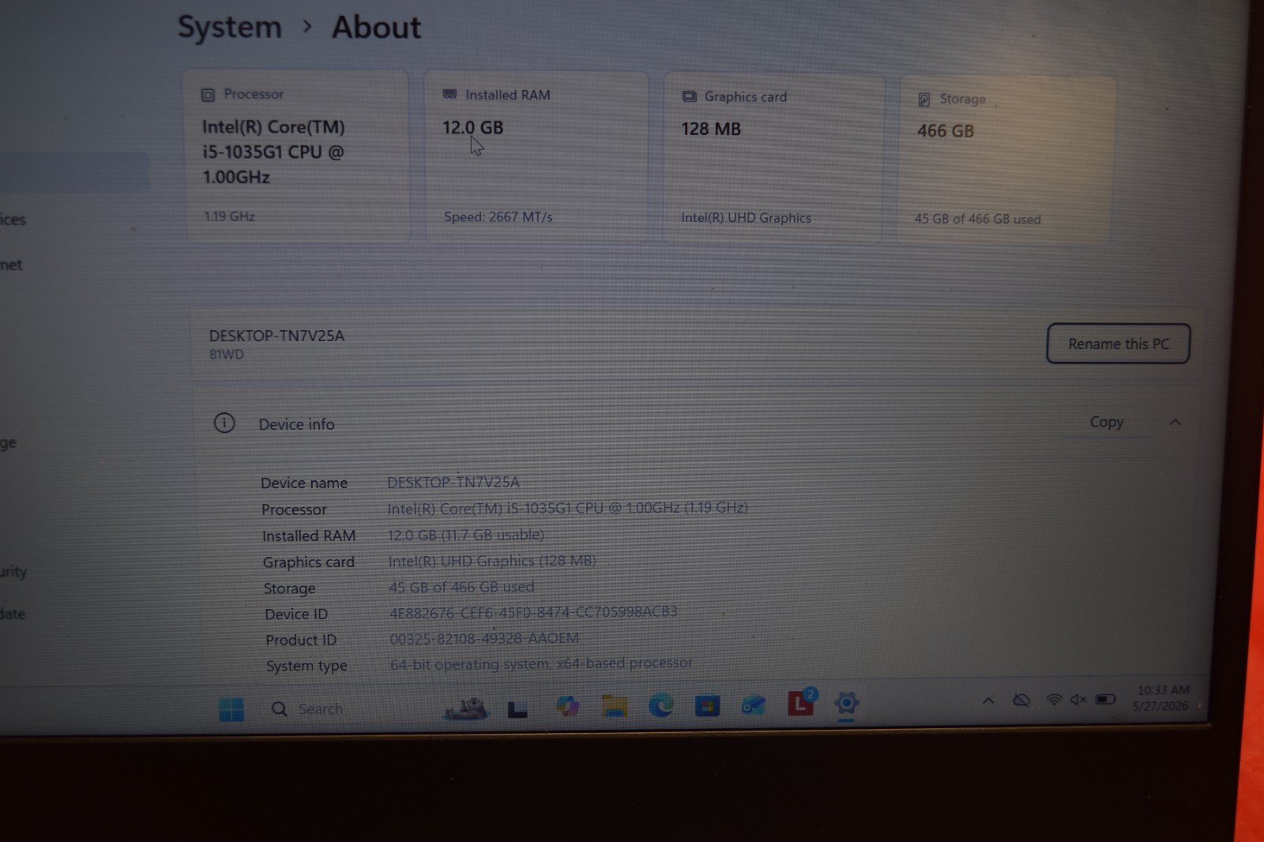
Task: Click the Settings gear taskbar icon
Action: coord(846,702)
